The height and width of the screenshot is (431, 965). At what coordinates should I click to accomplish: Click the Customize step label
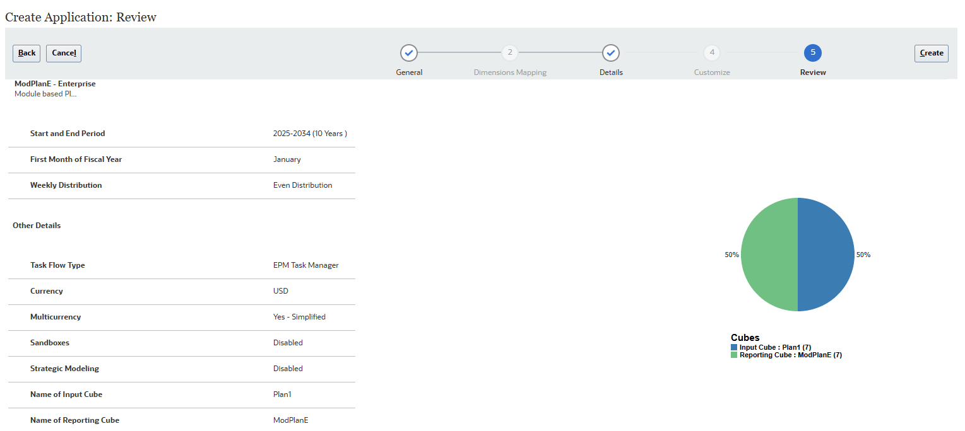pos(712,72)
